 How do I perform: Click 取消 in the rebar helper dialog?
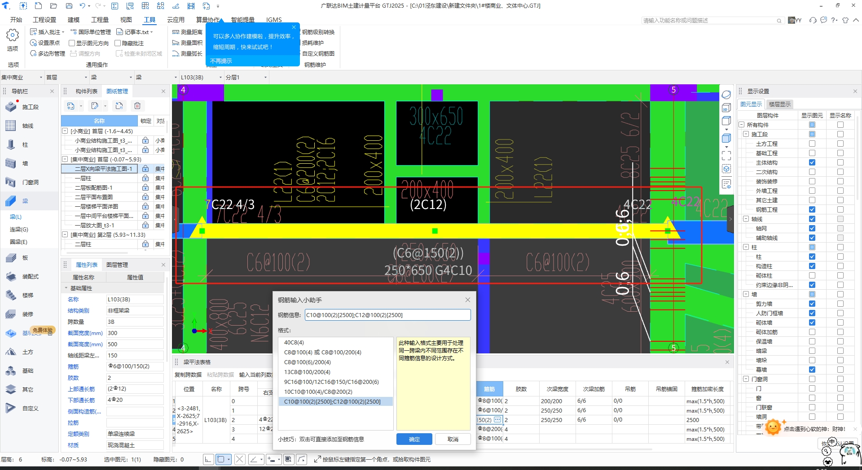coord(453,439)
